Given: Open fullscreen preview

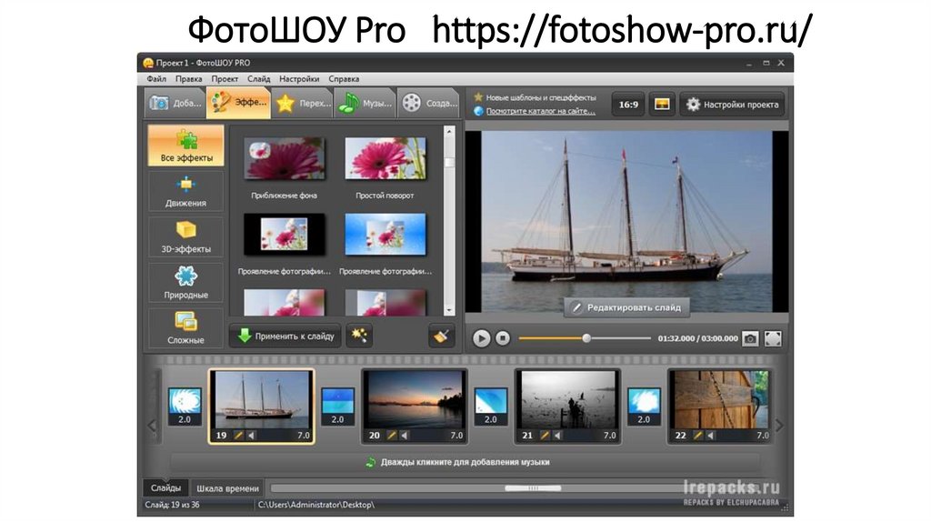Looking at the screenshot, I should (773, 338).
